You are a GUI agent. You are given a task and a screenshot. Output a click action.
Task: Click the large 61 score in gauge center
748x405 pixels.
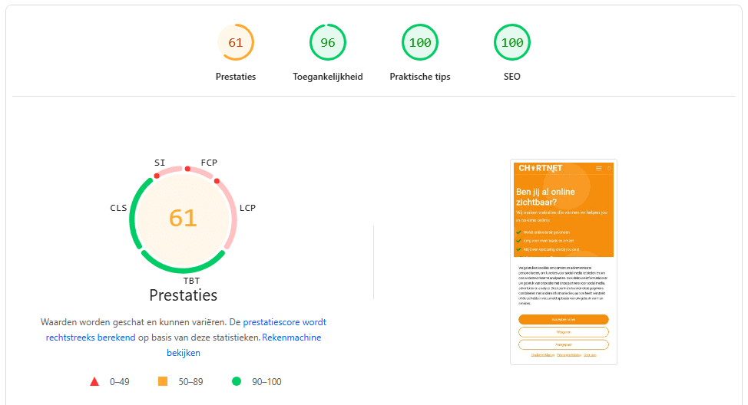[x=183, y=218]
